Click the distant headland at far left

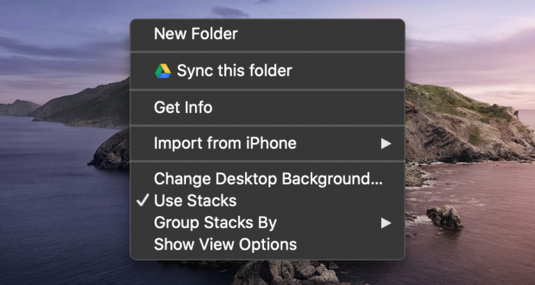click(x=19, y=107)
